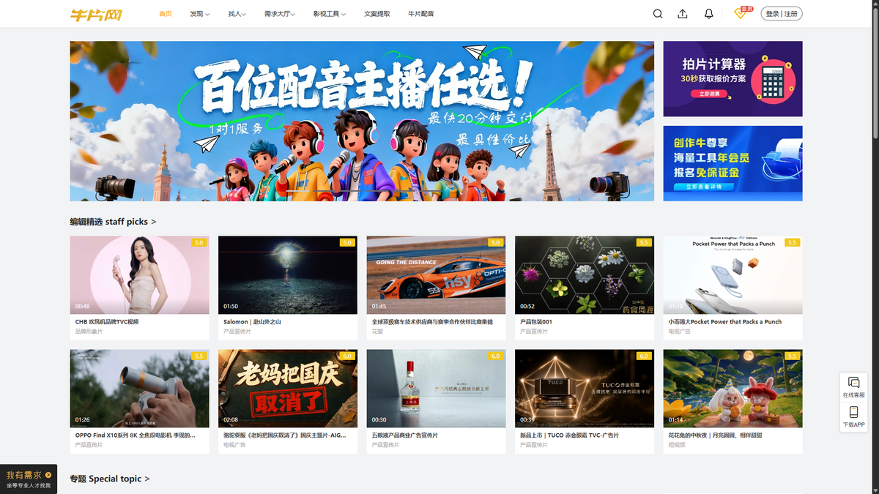Click 我有需求 floating button
The image size is (879, 494).
pyautogui.click(x=29, y=479)
